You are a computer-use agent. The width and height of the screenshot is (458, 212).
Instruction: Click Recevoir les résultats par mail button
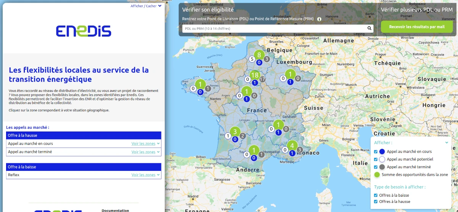[417, 27]
